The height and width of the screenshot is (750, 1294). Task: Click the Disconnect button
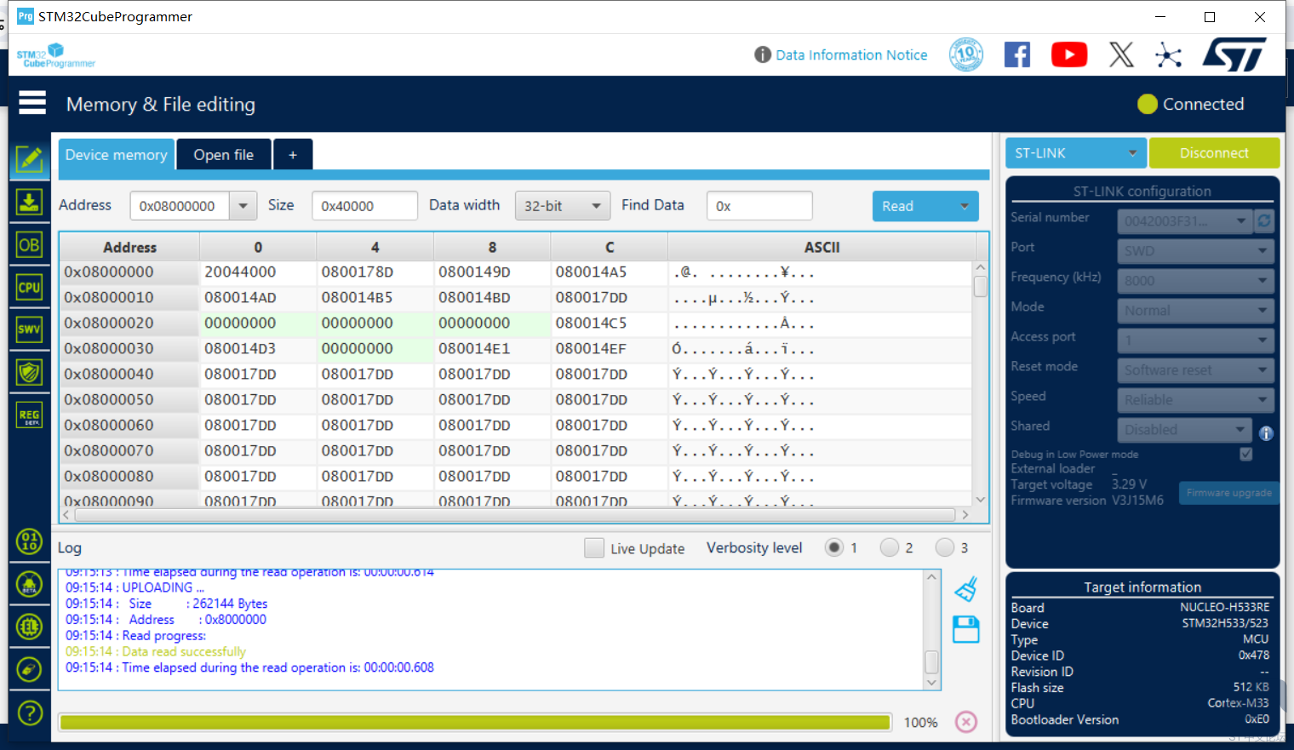[x=1214, y=153]
